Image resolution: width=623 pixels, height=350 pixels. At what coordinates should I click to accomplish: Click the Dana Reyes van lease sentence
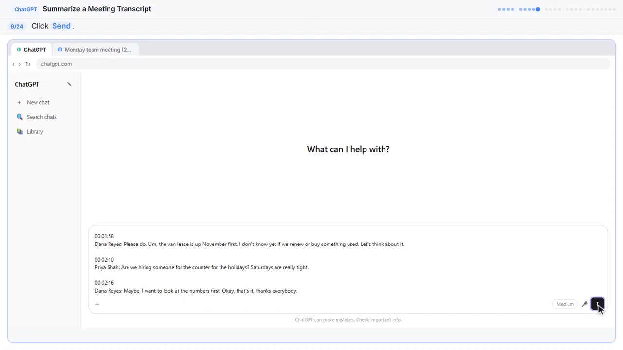(249, 244)
